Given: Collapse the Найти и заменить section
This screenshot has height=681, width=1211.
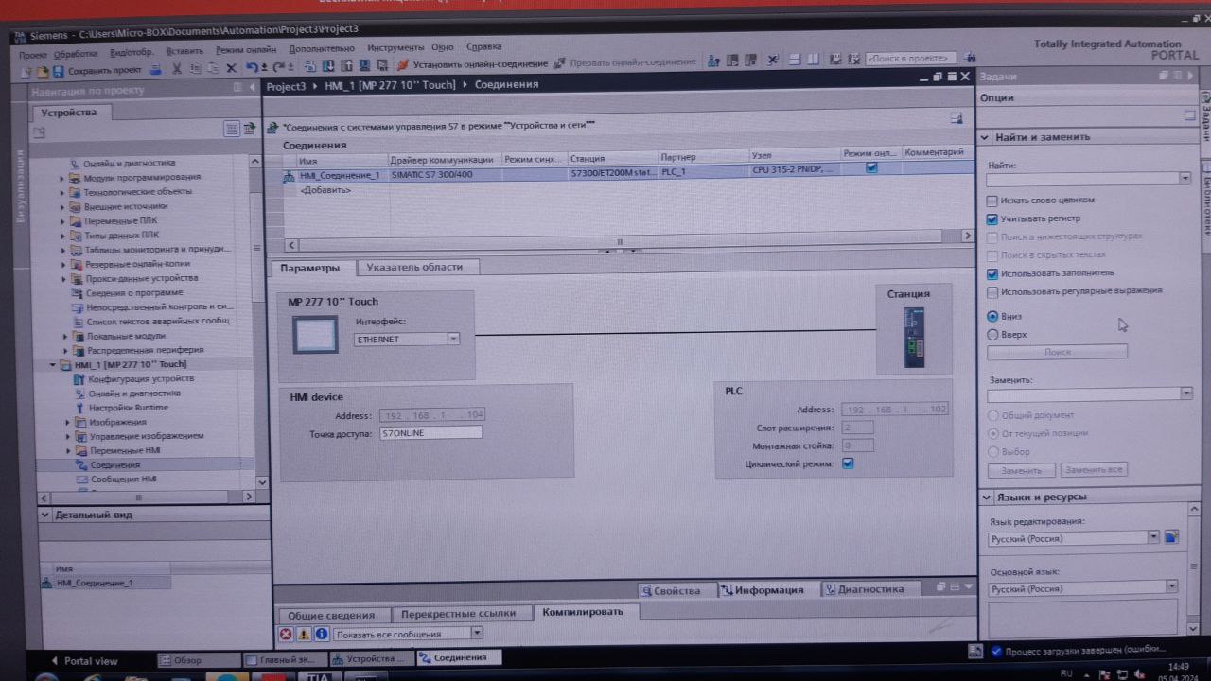Looking at the screenshot, I should (986, 137).
